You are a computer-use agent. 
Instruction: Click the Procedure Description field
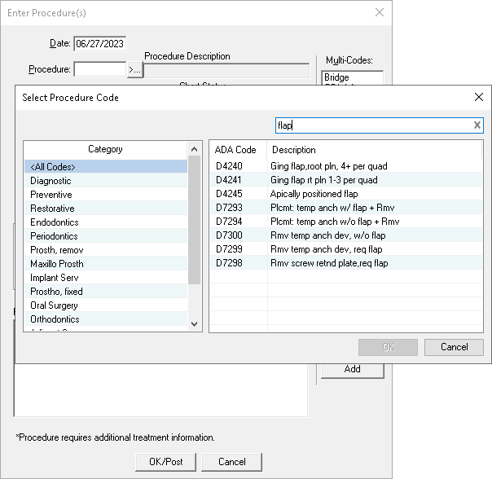(x=226, y=71)
